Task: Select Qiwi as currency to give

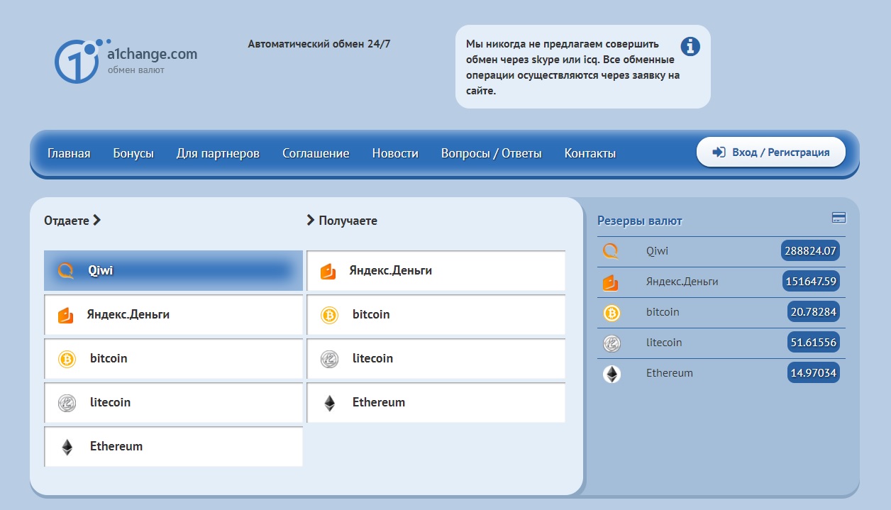Action: pyautogui.click(x=173, y=270)
